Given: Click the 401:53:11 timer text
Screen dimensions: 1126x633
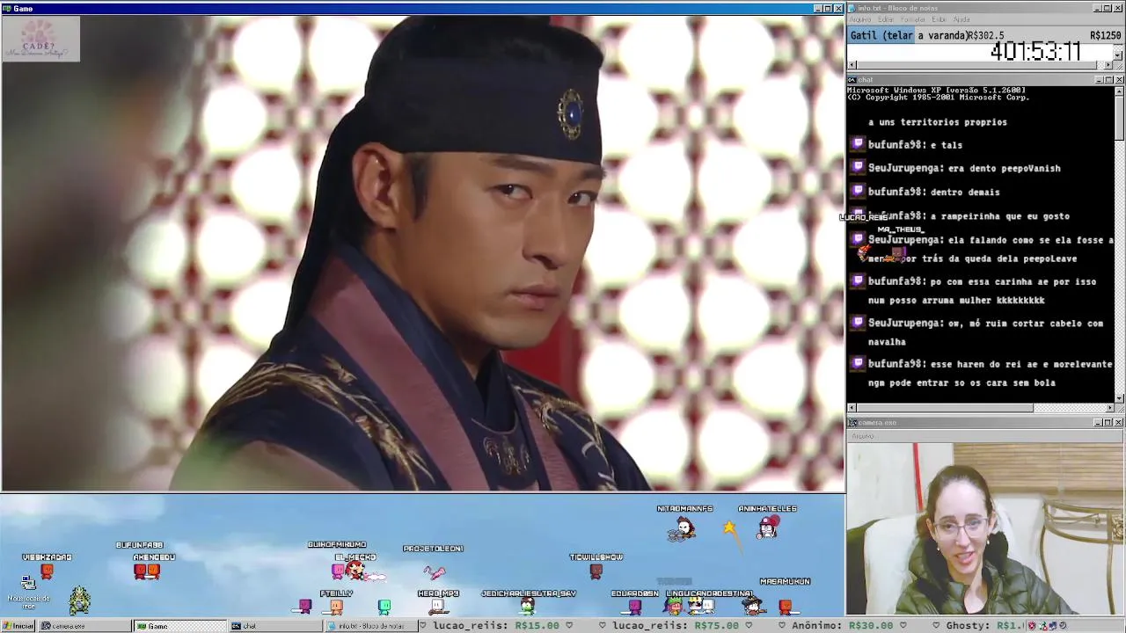Looking at the screenshot, I should click(1035, 52).
